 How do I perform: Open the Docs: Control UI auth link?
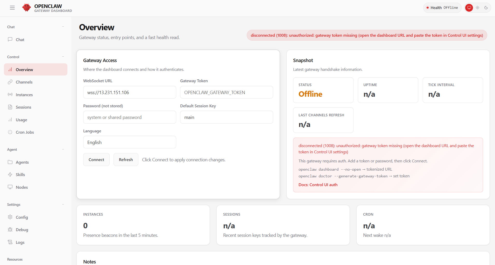click(x=318, y=185)
